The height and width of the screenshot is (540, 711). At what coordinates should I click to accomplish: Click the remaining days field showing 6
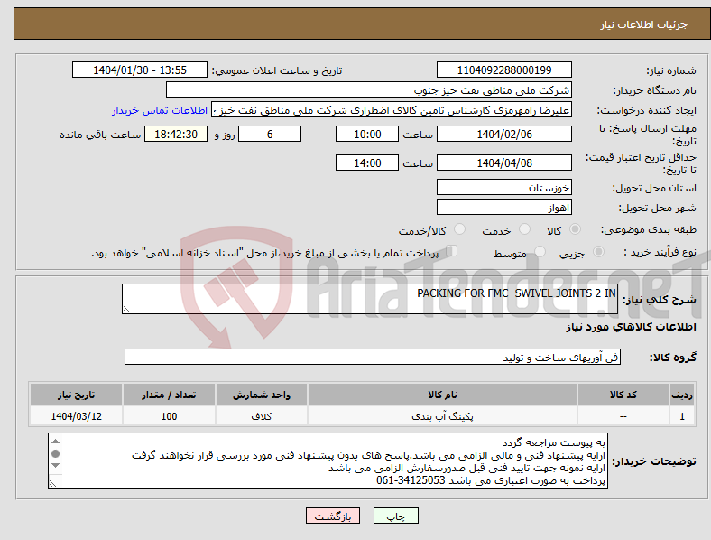[x=270, y=135]
